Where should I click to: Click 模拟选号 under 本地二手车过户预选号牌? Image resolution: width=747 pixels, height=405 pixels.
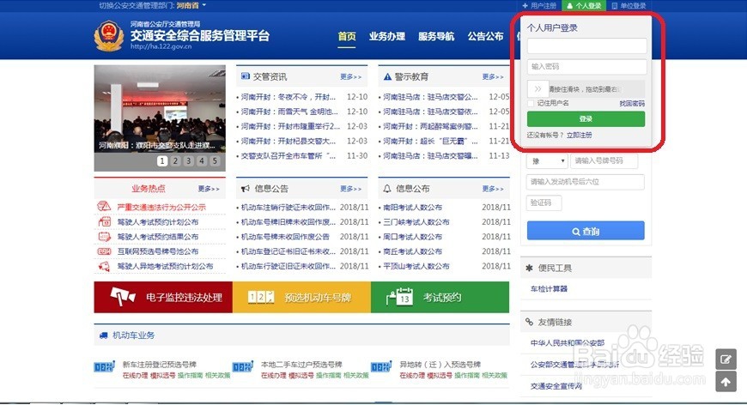click(301, 376)
